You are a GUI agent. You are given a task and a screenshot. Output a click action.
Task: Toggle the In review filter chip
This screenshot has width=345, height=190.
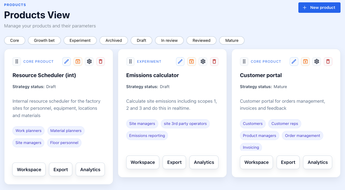(x=169, y=40)
